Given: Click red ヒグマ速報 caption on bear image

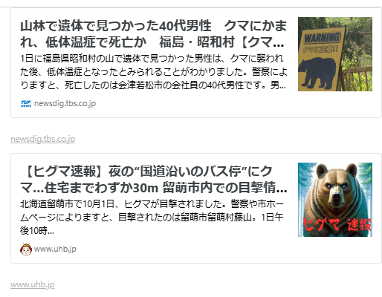Looking at the screenshot, I should [337, 225].
